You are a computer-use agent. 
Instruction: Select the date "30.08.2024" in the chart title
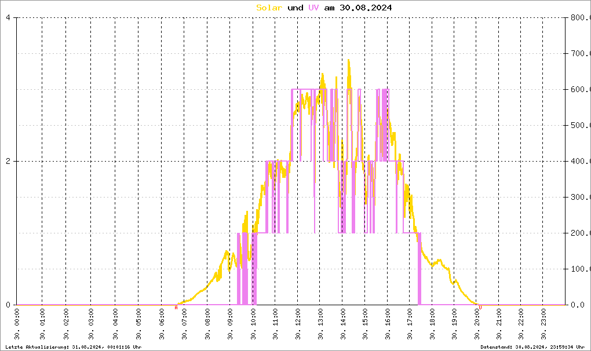pos(366,8)
